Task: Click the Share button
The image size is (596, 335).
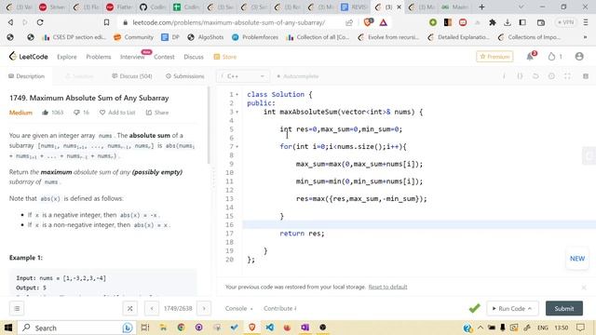Action: [x=157, y=113]
